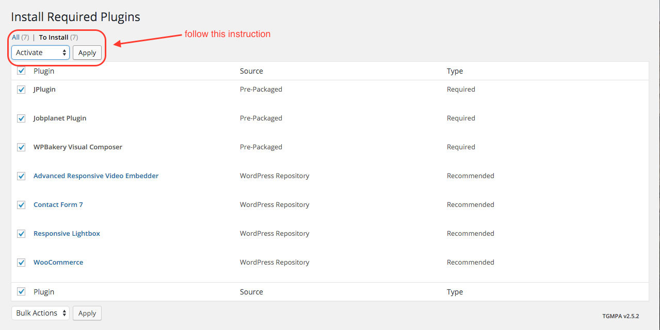Uncheck the Responsive Lightbox checkbox

point(21,234)
